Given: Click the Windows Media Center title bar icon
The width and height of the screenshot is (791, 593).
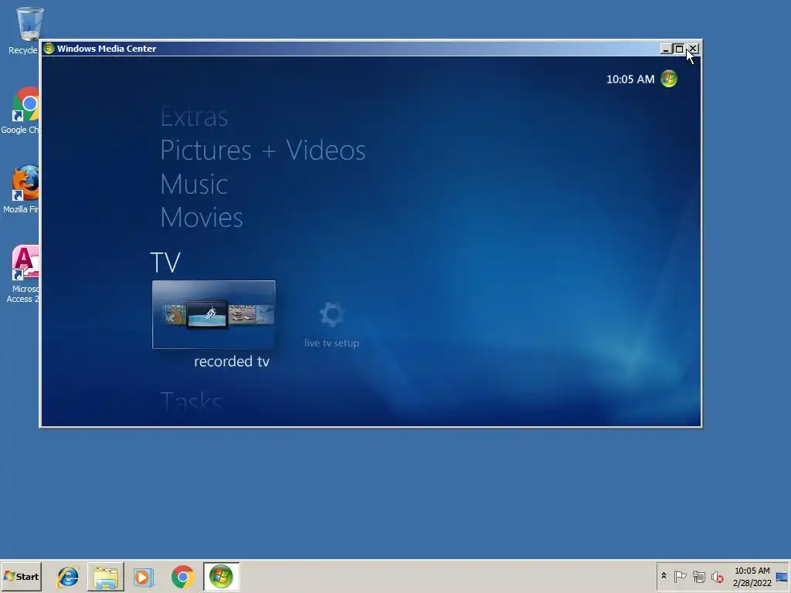Looking at the screenshot, I should [49, 49].
